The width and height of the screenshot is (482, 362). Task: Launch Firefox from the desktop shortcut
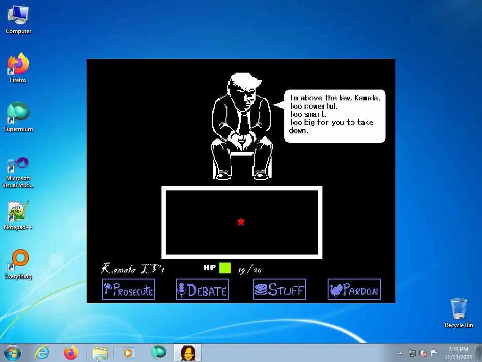[18, 68]
